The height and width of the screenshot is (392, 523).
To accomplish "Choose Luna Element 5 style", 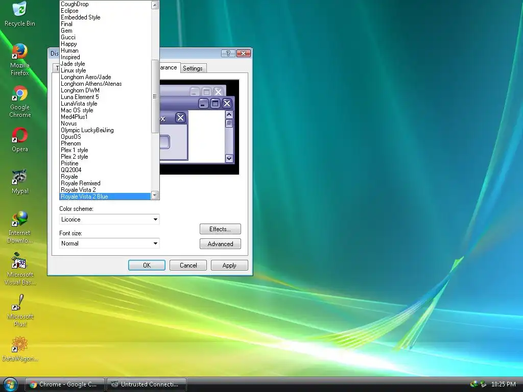I will 105,97.
